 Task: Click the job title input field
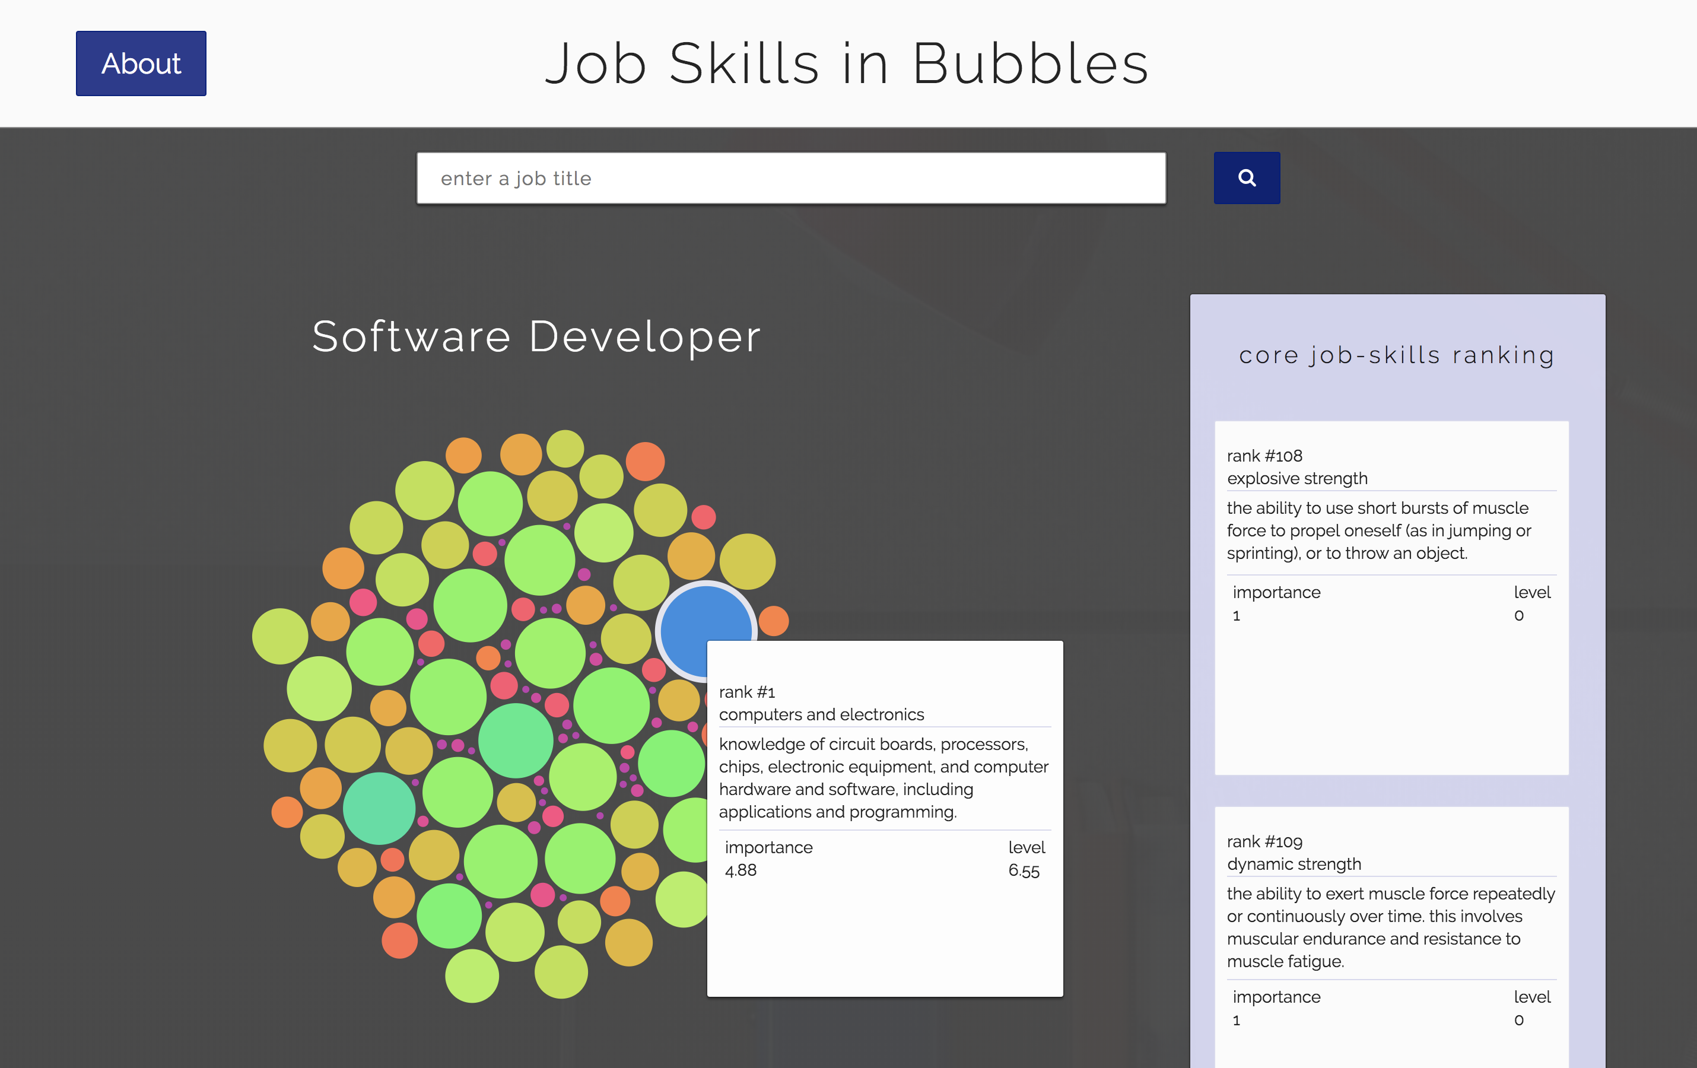tap(791, 178)
